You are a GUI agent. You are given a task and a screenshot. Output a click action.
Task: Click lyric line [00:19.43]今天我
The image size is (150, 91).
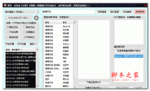tap(20, 54)
